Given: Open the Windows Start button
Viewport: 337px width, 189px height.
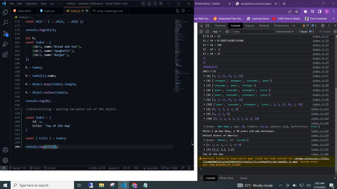Looking at the screenshot, I should tap(5, 185).
